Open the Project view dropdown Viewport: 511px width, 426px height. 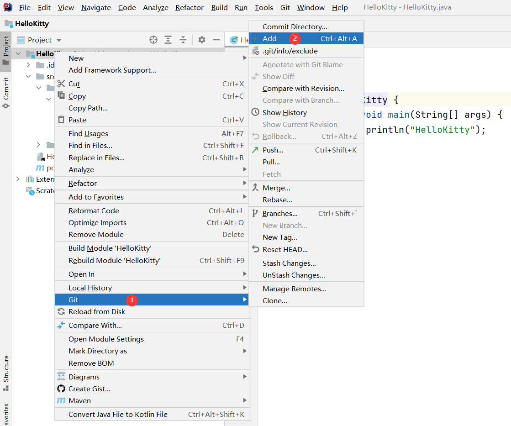pyautogui.click(x=59, y=40)
